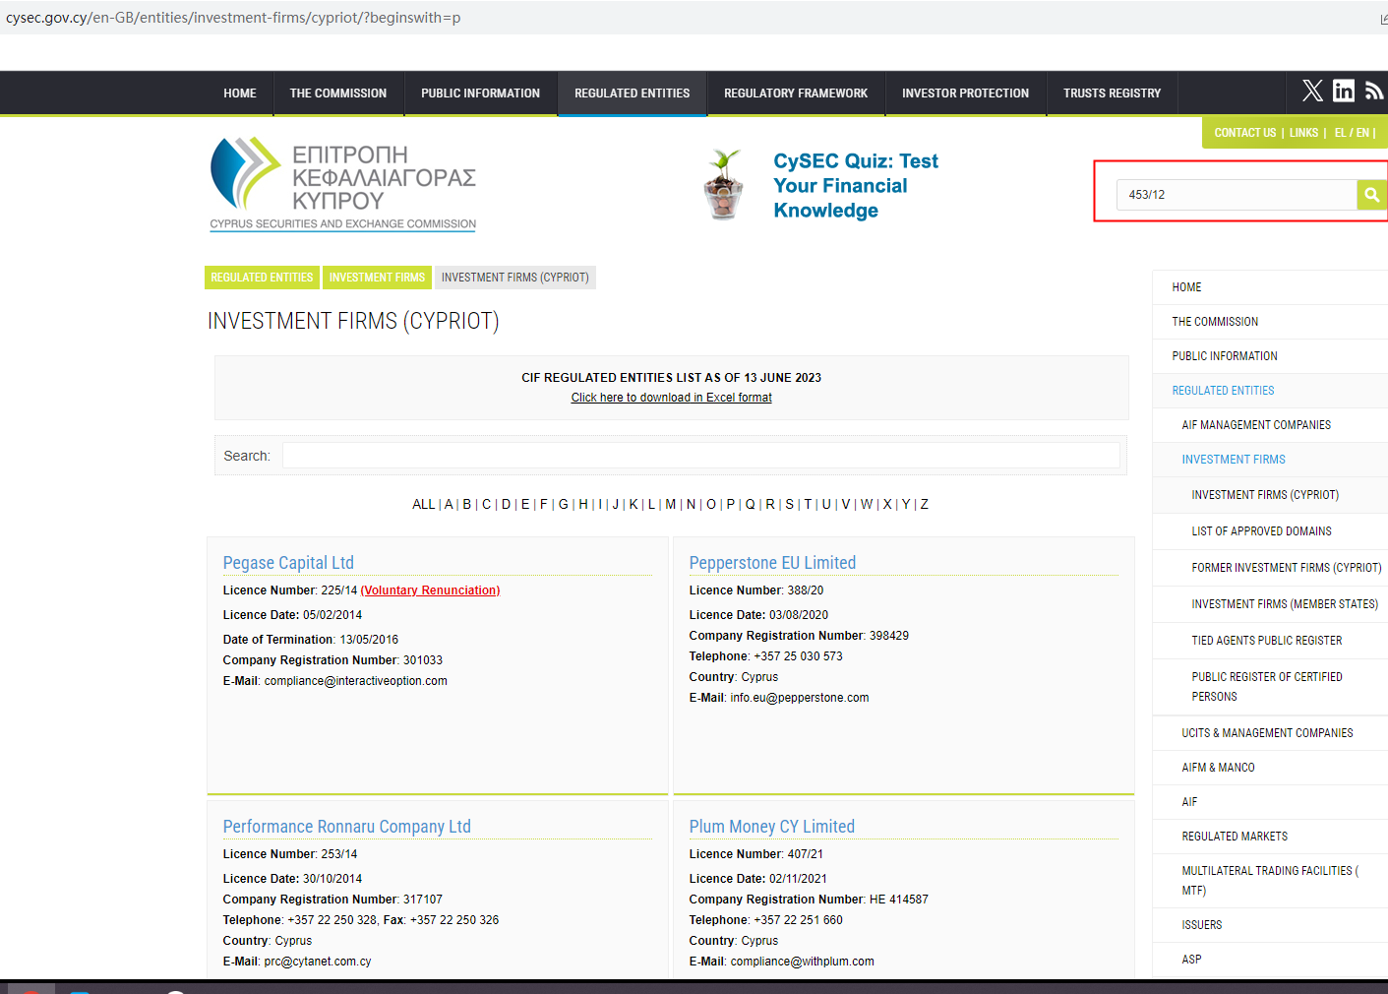The height and width of the screenshot is (994, 1388).
Task: Open CySEC Quiz: Test Your Financial Knowledge
Action: (856, 185)
